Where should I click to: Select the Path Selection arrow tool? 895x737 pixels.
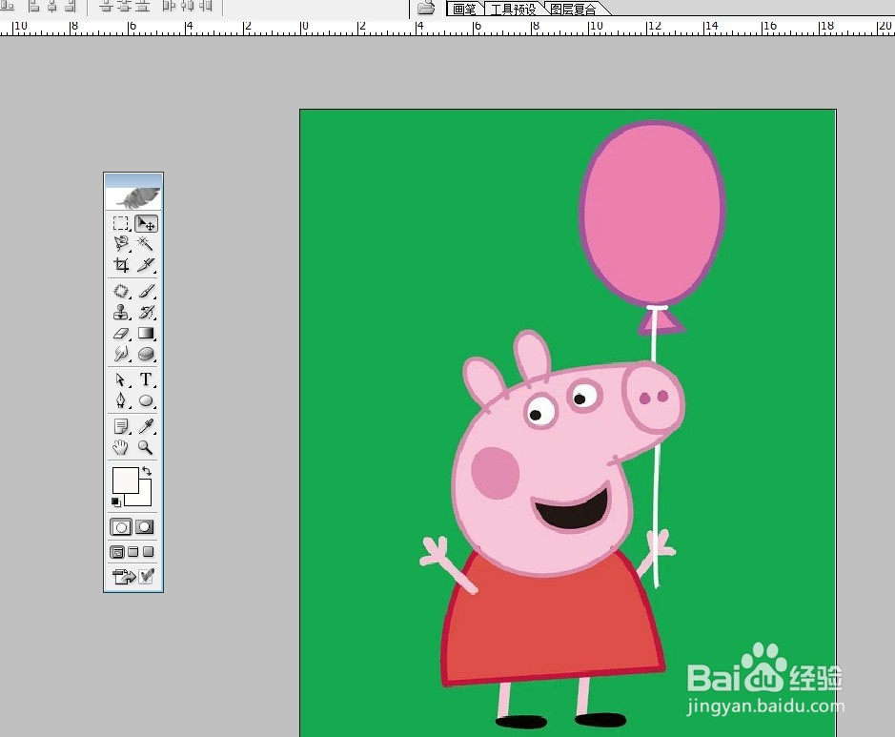[x=120, y=379]
